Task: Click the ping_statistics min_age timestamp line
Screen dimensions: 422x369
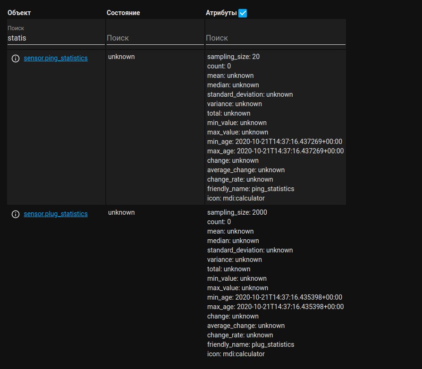Action: click(x=274, y=142)
